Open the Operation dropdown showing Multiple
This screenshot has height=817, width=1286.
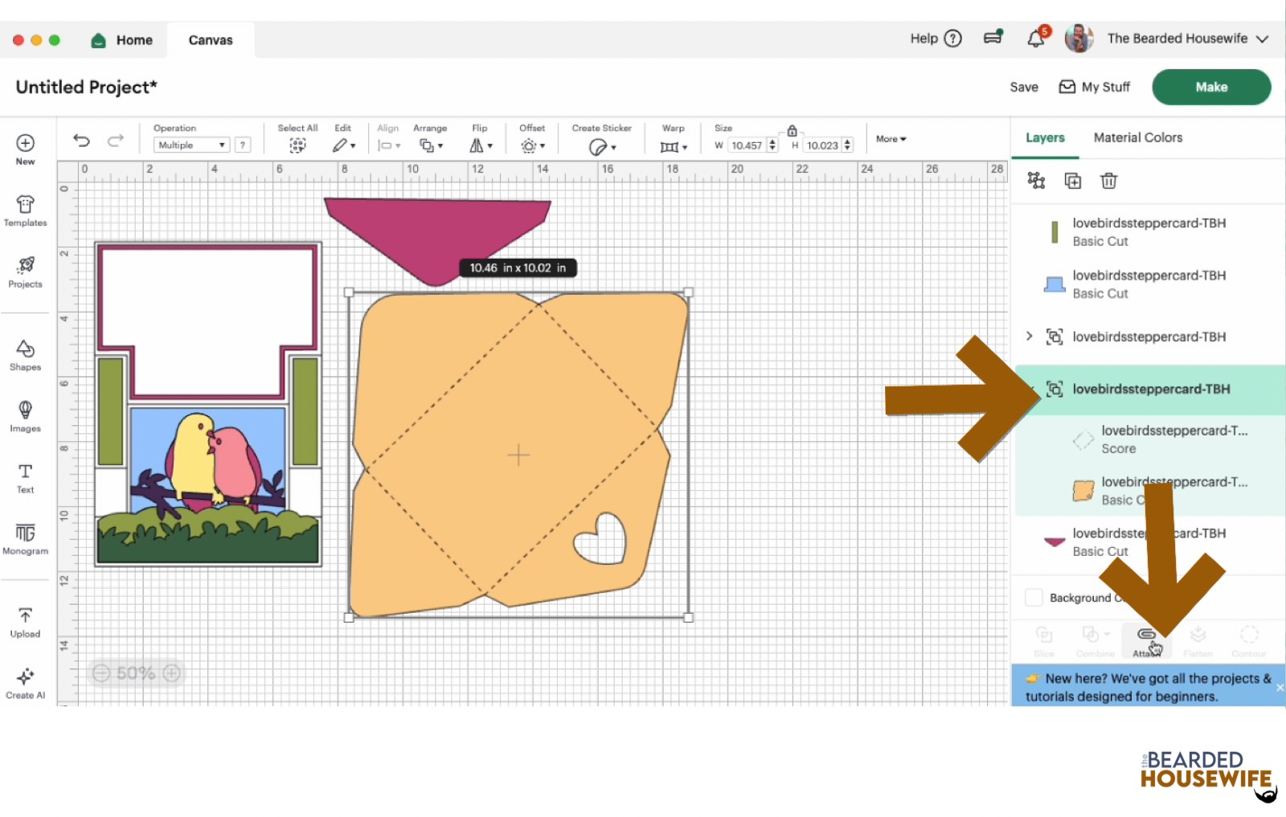pos(190,145)
